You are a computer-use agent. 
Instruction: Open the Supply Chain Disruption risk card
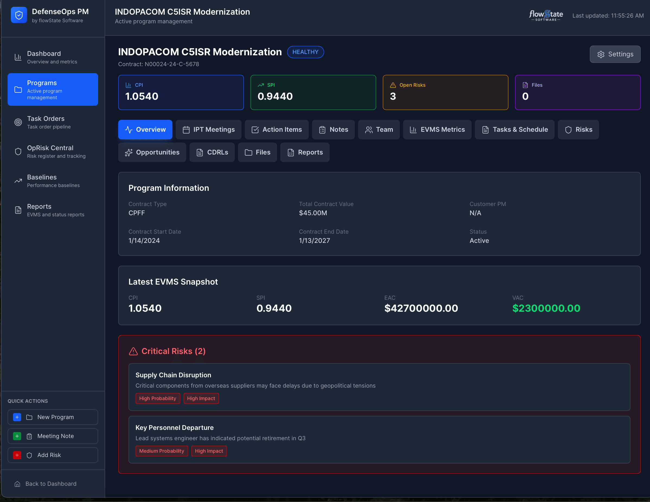point(379,387)
